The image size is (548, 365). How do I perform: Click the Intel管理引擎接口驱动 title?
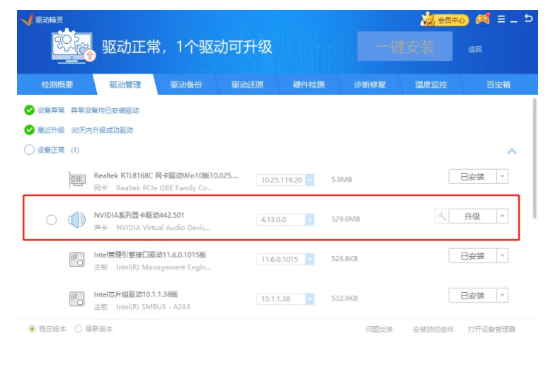pos(150,255)
